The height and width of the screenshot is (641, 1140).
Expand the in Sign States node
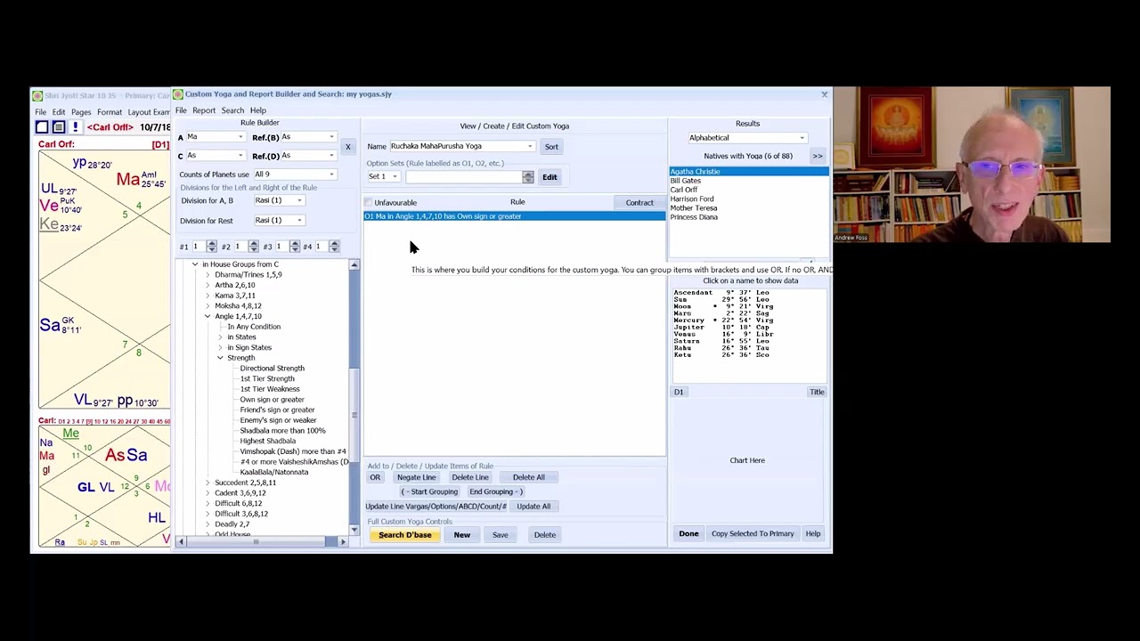[x=220, y=347]
